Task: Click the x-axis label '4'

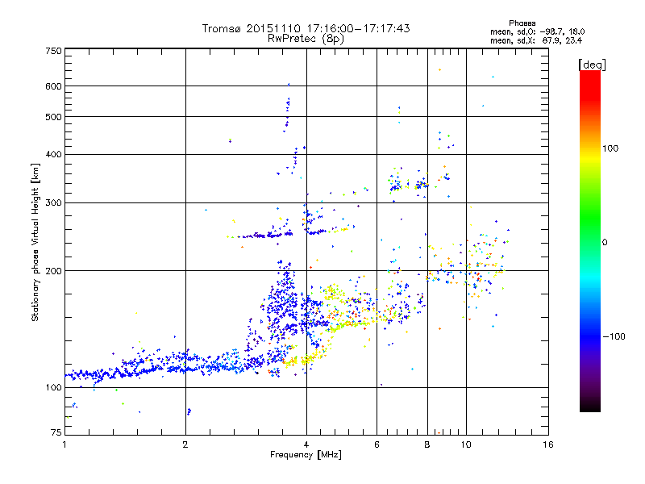Action: click(306, 444)
